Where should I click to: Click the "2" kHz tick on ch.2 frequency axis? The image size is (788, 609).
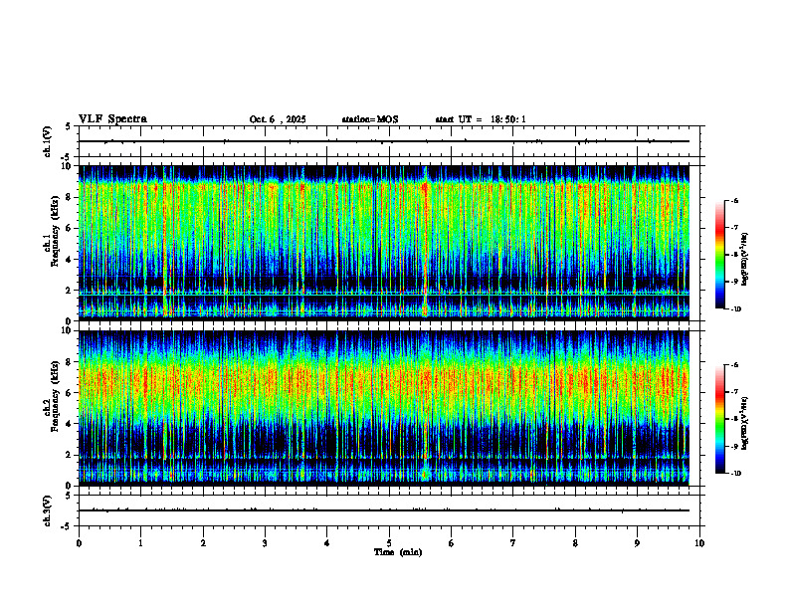tap(70, 455)
